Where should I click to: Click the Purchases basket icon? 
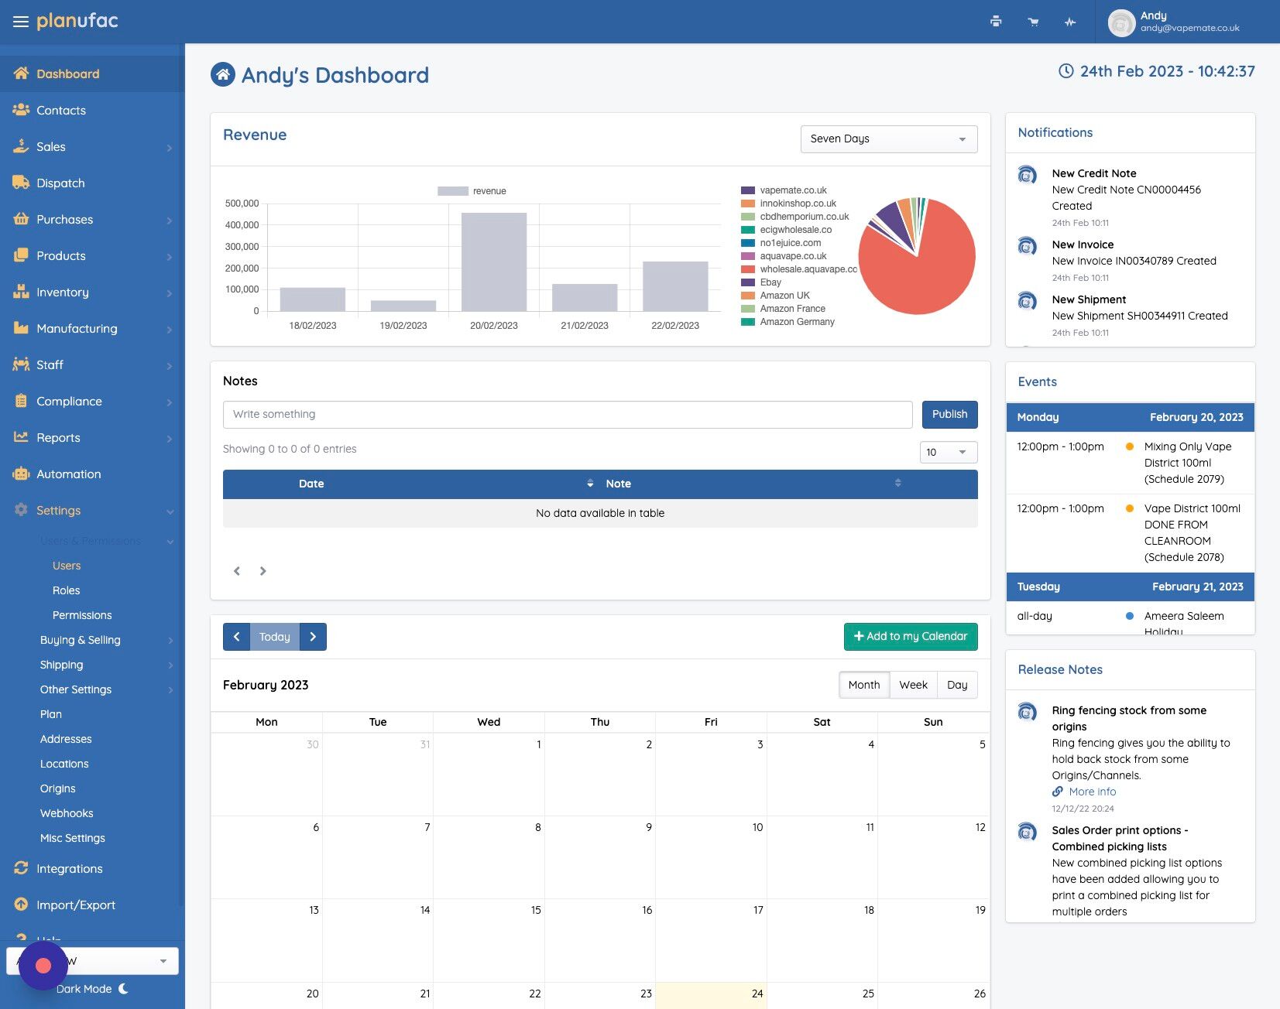(21, 219)
